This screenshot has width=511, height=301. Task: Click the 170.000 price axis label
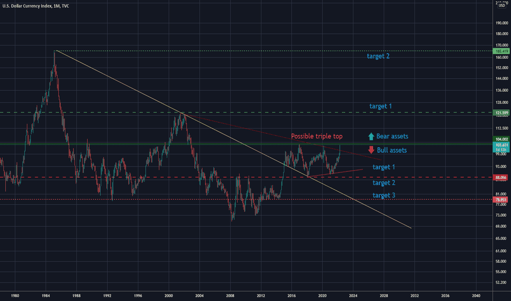tap(502, 45)
